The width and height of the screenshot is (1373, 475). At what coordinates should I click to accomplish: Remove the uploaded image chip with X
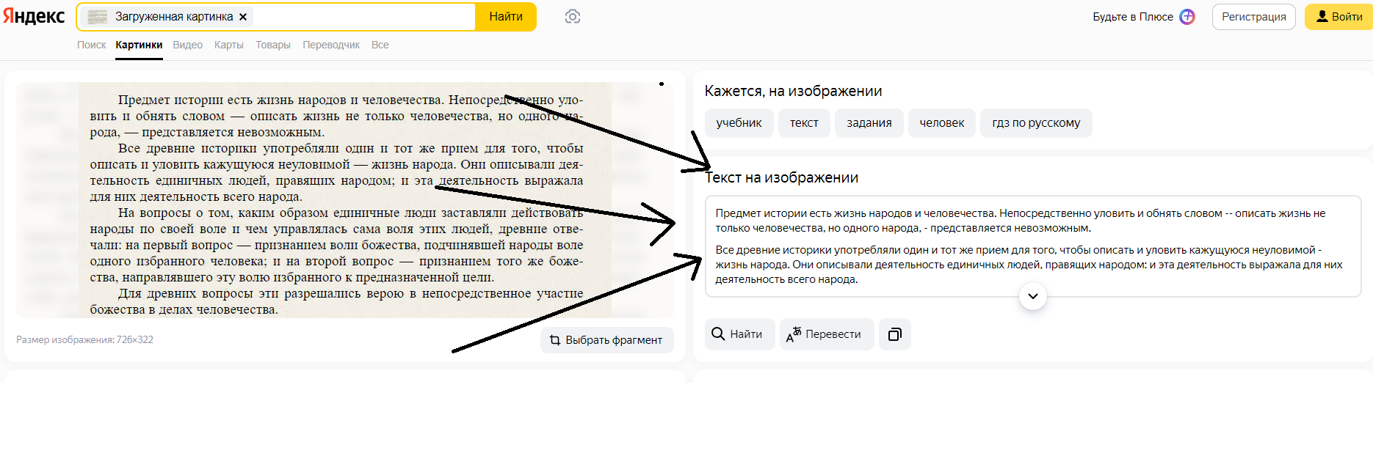coord(243,17)
